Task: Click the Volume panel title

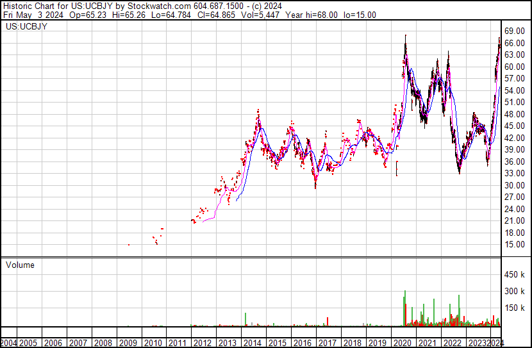Action: point(20,265)
